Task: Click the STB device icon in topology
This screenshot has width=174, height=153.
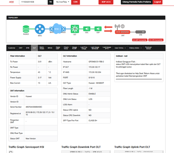Action: (141, 32)
